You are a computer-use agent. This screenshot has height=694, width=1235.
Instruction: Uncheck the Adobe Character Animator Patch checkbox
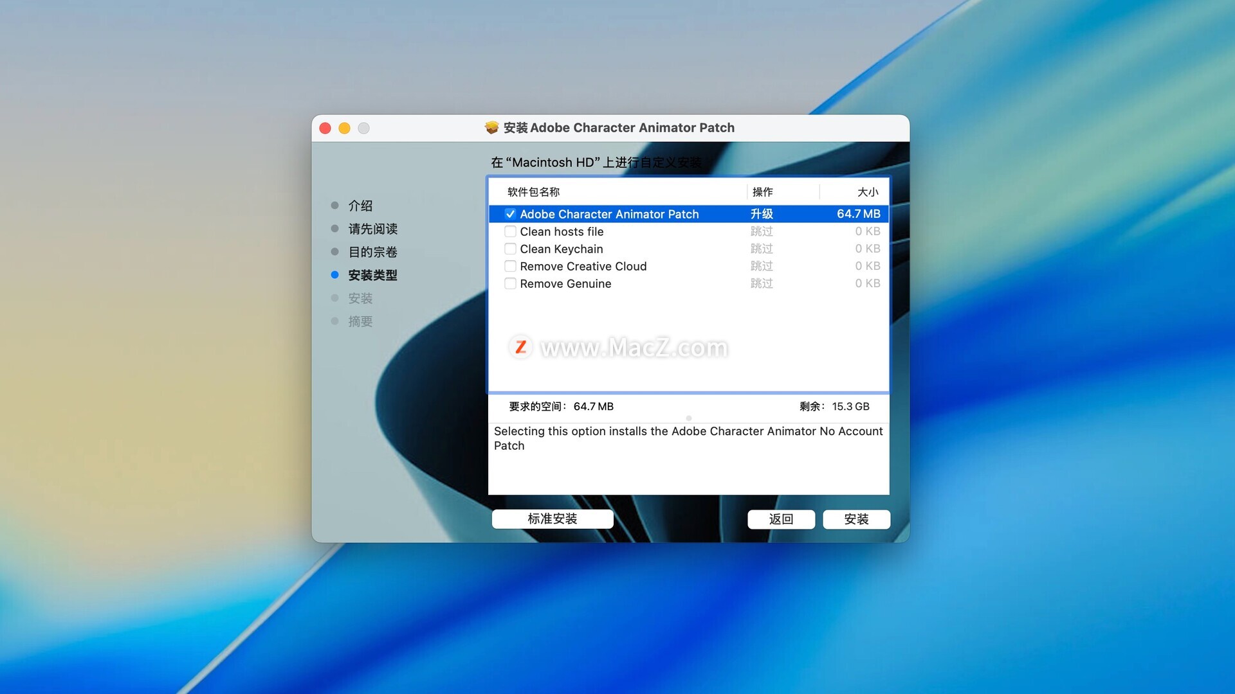510,214
